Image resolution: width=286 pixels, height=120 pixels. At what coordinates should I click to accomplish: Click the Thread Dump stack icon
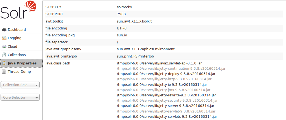pos(4,72)
